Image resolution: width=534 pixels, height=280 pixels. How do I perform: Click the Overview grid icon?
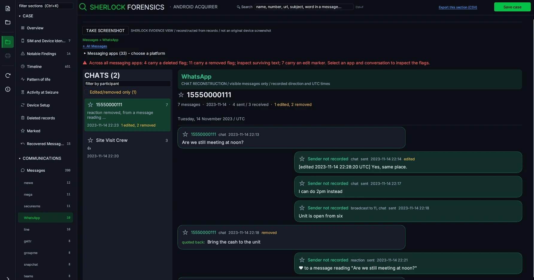coord(23,28)
